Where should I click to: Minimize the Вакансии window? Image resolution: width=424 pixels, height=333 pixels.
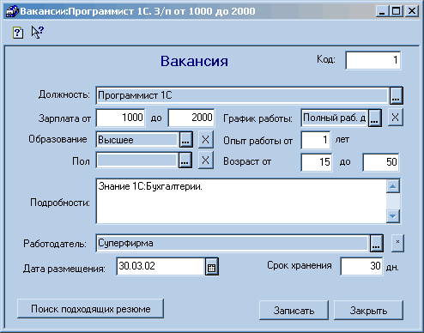(x=383, y=11)
